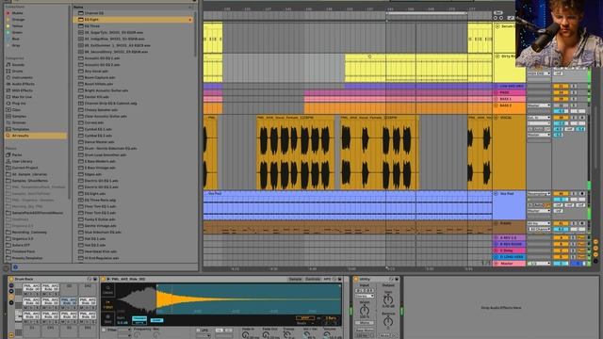Open the BASS 2 track Master output dropdown

pos(539,105)
